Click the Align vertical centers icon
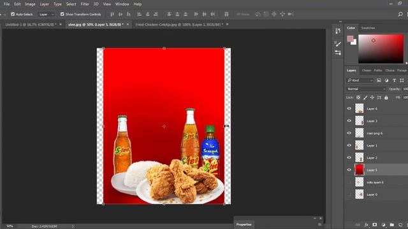 120,14
